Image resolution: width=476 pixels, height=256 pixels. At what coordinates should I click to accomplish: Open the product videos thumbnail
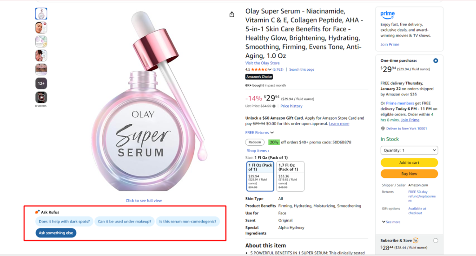click(x=41, y=97)
